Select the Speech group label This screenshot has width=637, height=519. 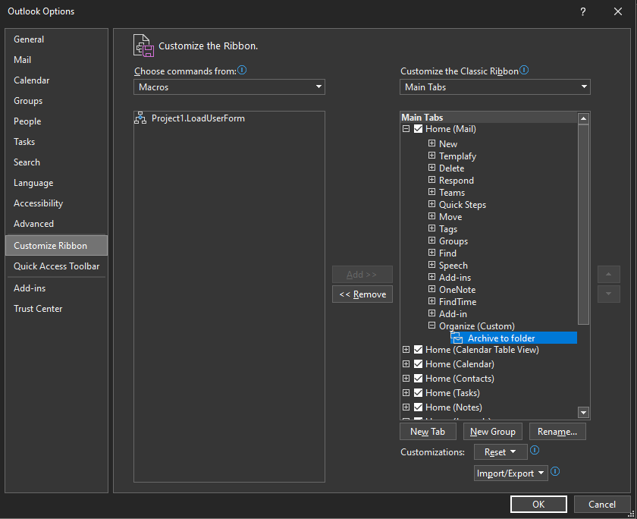pyautogui.click(x=453, y=266)
